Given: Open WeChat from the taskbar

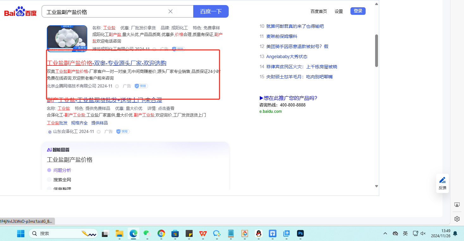Looking at the screenshot, I should click(x=147, y=233).
